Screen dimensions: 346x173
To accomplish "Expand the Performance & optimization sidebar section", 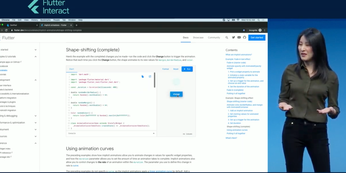I will point(35,123).
